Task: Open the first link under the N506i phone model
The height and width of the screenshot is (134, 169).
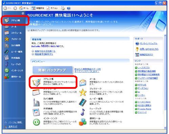Action: [x=45, y=51]
